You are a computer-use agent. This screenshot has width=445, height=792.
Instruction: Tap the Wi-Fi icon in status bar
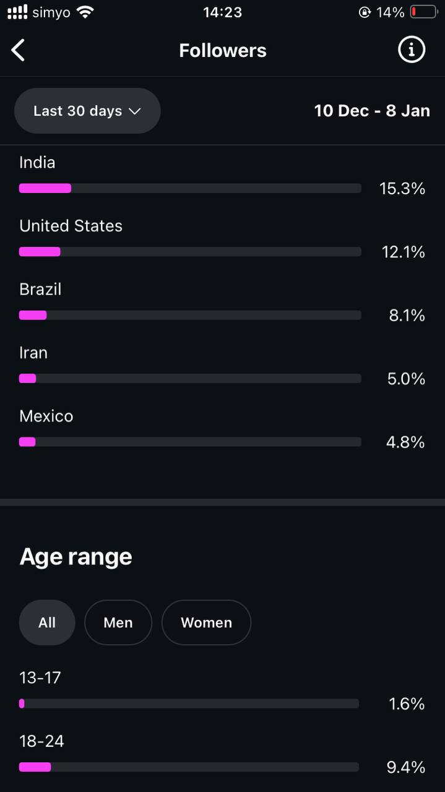point(85,12)
